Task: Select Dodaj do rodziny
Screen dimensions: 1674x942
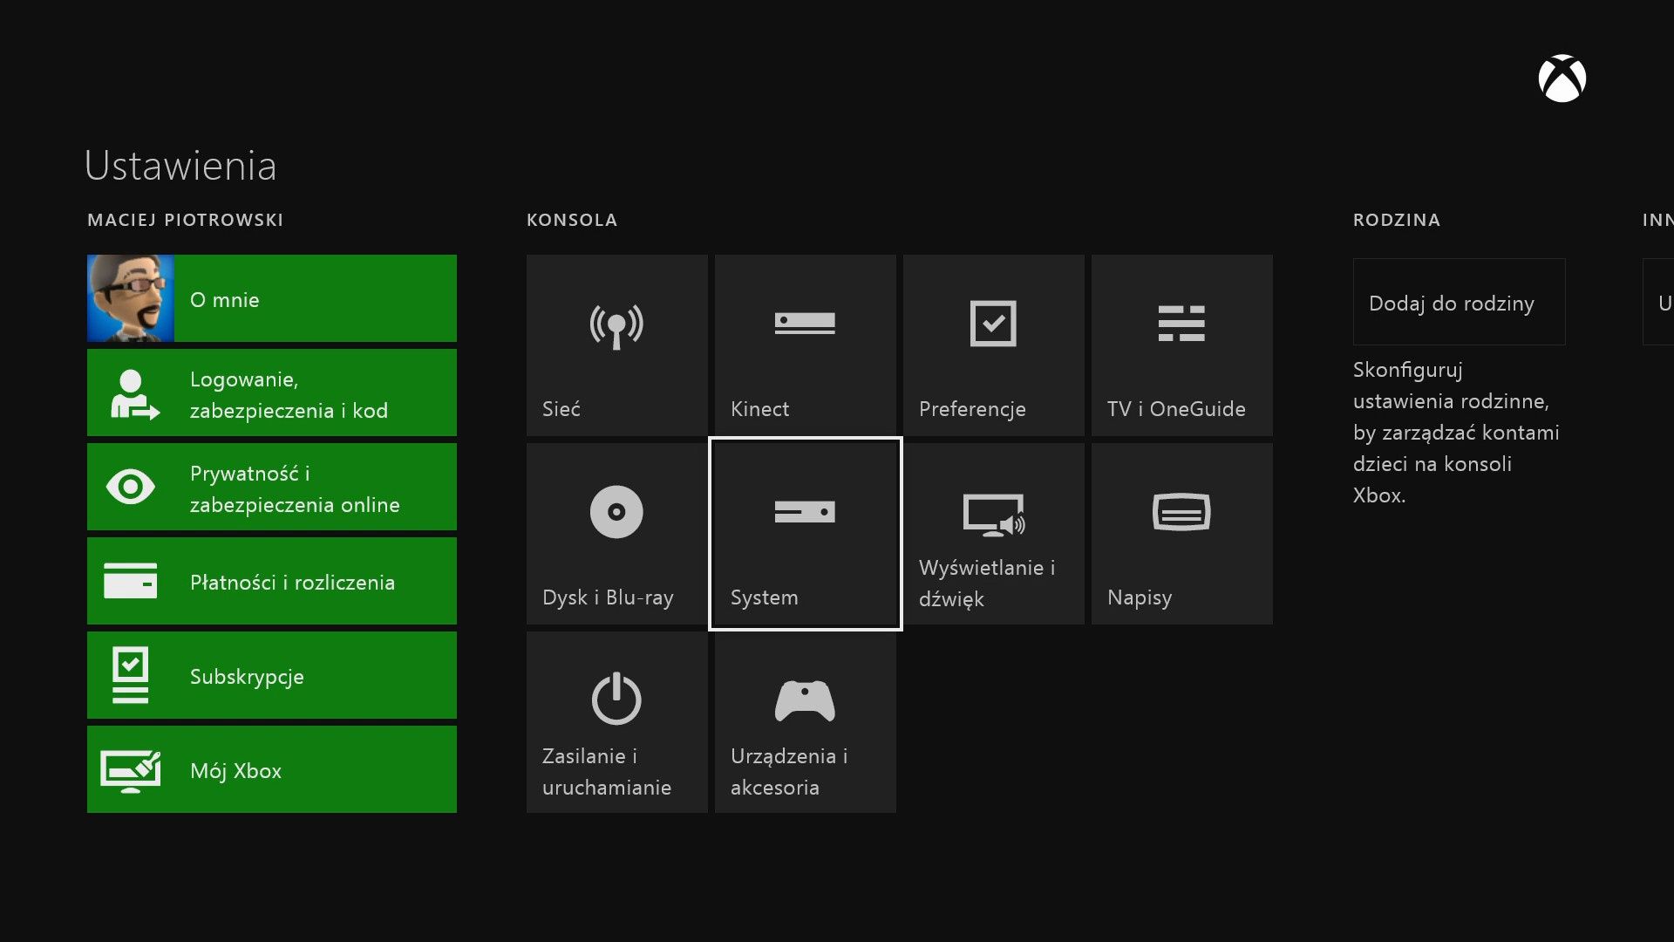Action: 1459,302
